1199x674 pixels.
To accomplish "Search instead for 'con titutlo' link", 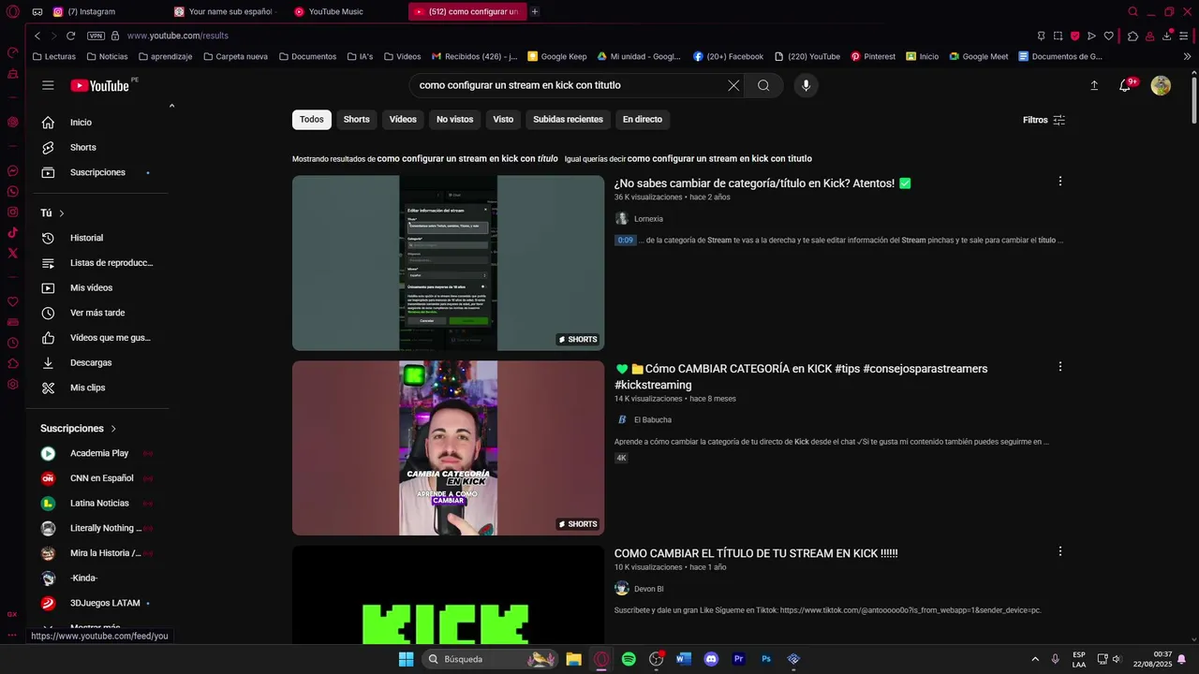I will click(719, 159).
